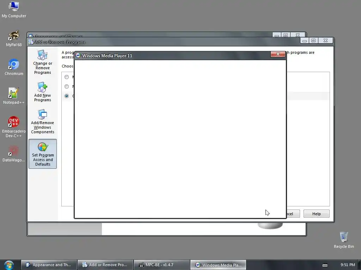The width and height of the screenshot is (361, 270).
Task: Switch to Add or Remove Programs taskbar button
Action: (x=105, y=265)
